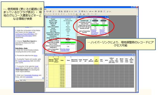Expand the font color dropdown arrow

78,14
